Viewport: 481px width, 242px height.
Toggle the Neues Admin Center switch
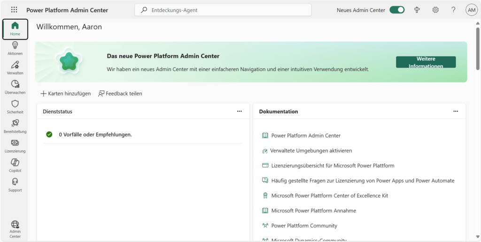[x=397, y=10]
